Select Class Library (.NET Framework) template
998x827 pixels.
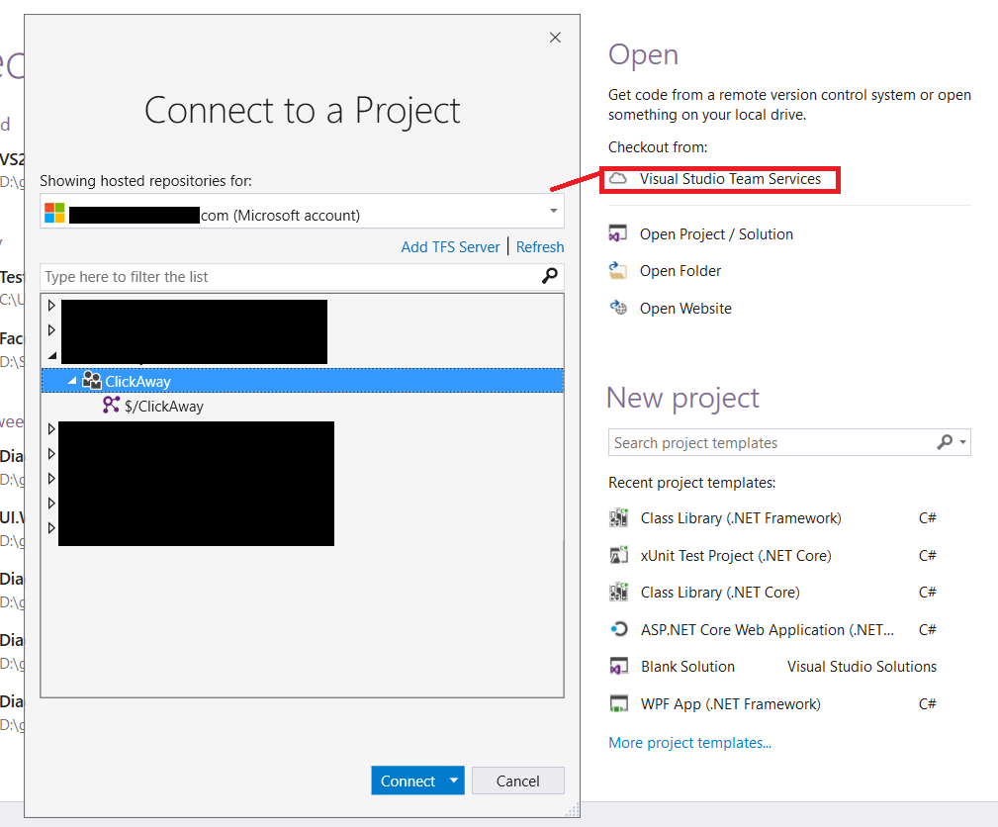(741, 518)
